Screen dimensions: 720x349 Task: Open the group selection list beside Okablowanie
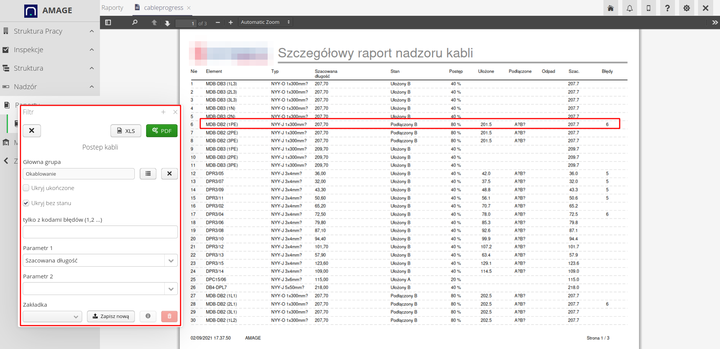coord(148,173)
